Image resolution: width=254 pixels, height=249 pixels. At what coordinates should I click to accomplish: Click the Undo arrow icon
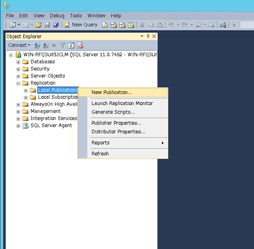coord(171,25)
